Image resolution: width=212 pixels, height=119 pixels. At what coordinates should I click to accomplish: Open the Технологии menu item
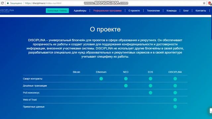tap(153, 11)
